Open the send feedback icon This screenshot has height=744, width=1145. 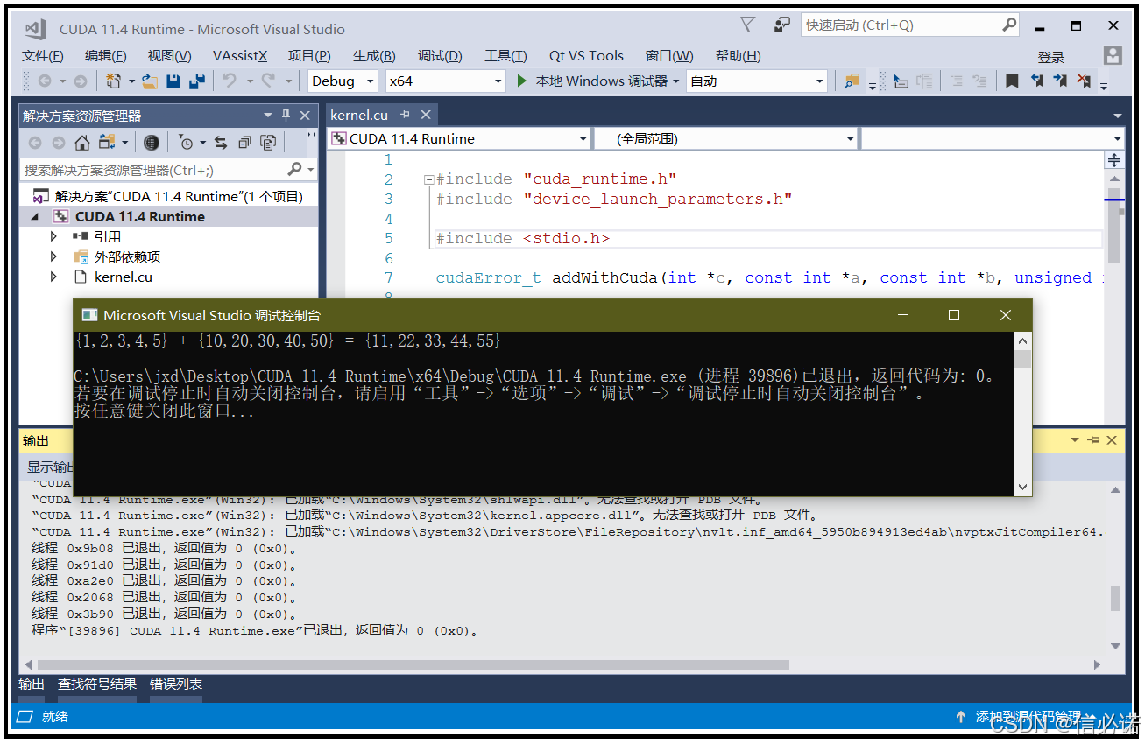pyautogui.click(x=782, y=25)
